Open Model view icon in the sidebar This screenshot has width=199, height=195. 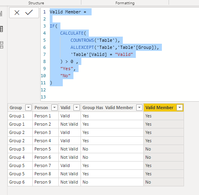2,45
